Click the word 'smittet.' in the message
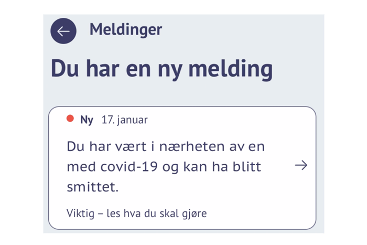 click(93, 186)
